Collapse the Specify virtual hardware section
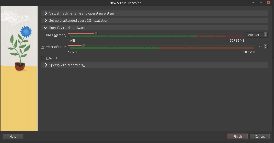Viewport: 274px width, 143px height. click(x=67, y=28)
